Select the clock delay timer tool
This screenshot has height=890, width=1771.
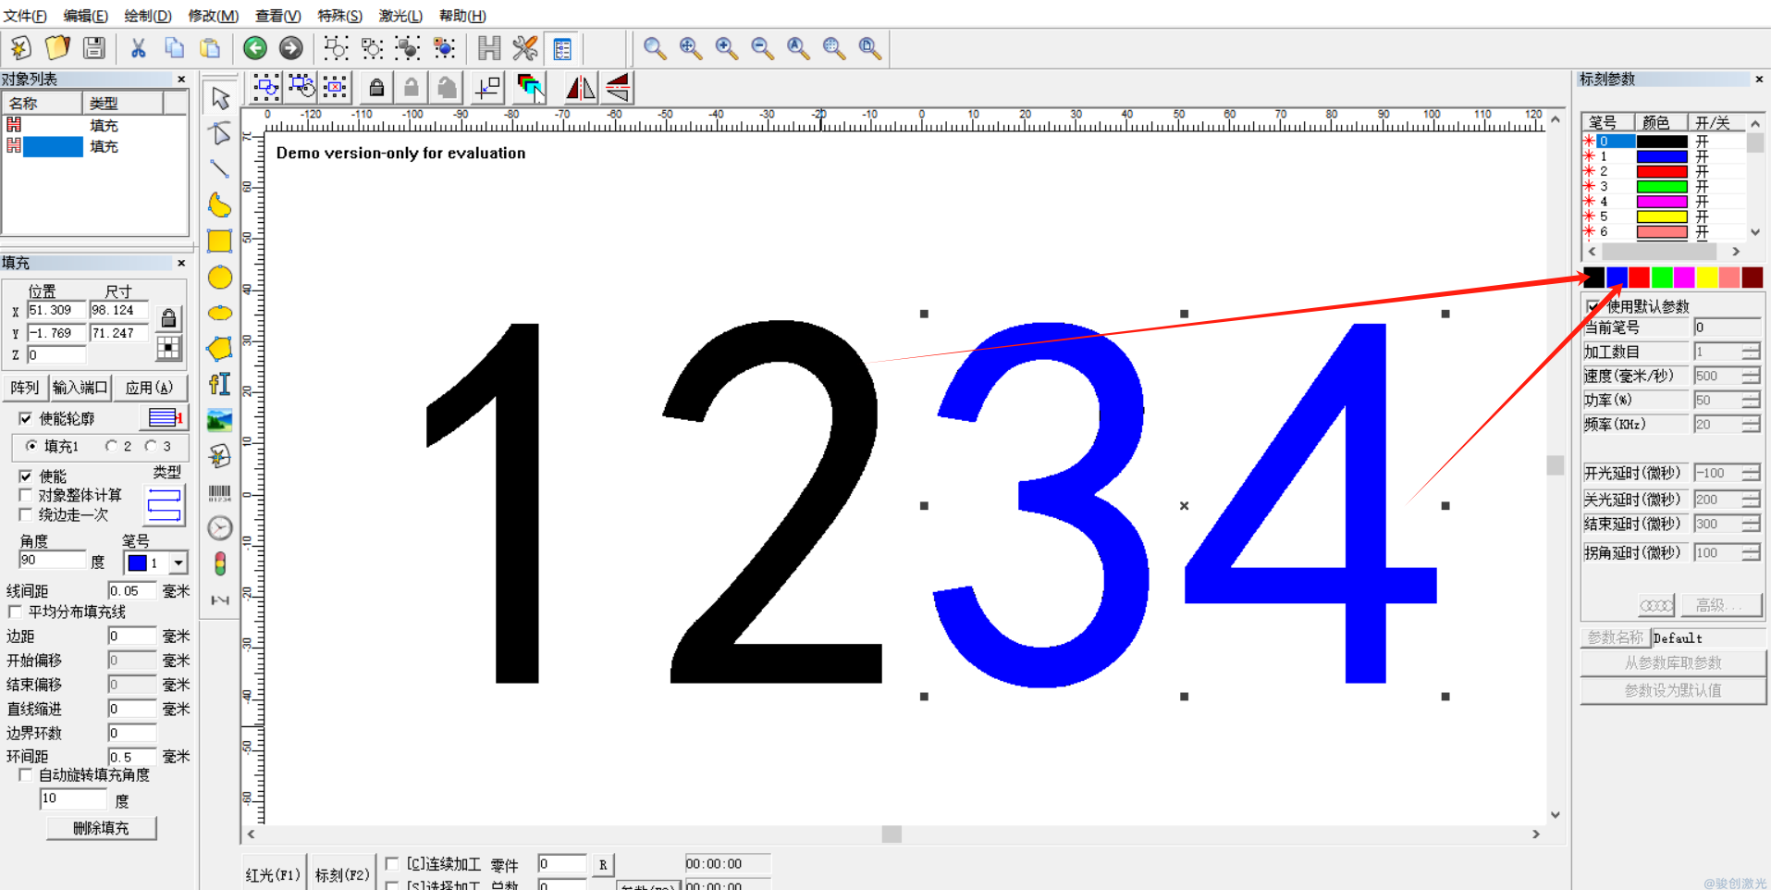pyautogui.click(x=220, y=528)
